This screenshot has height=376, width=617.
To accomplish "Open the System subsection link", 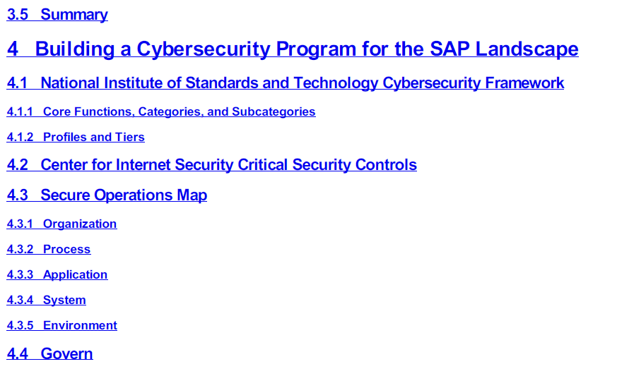I will [64, 301].
